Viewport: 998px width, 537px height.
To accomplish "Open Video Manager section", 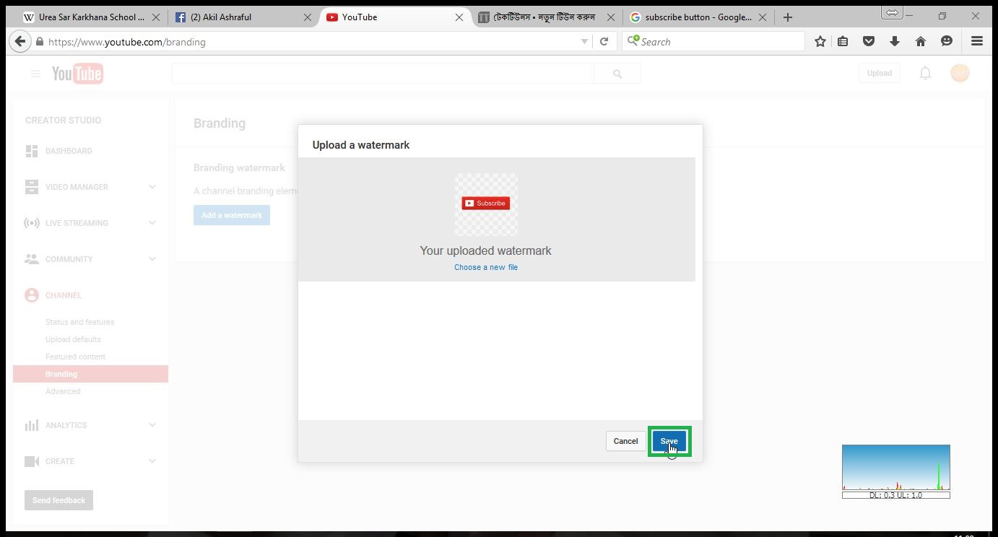I will [x=77, y=187].
